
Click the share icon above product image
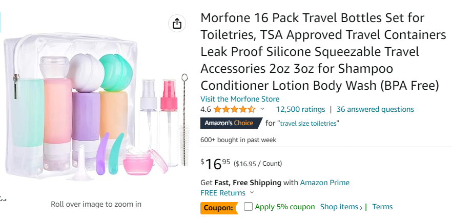176,24
